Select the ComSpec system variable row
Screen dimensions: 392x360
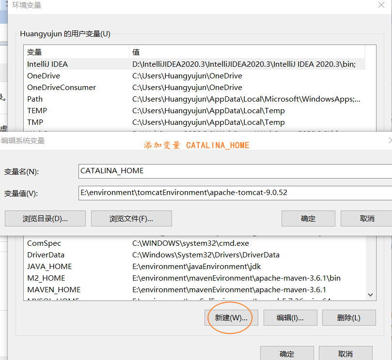click(x=195, y=243)
